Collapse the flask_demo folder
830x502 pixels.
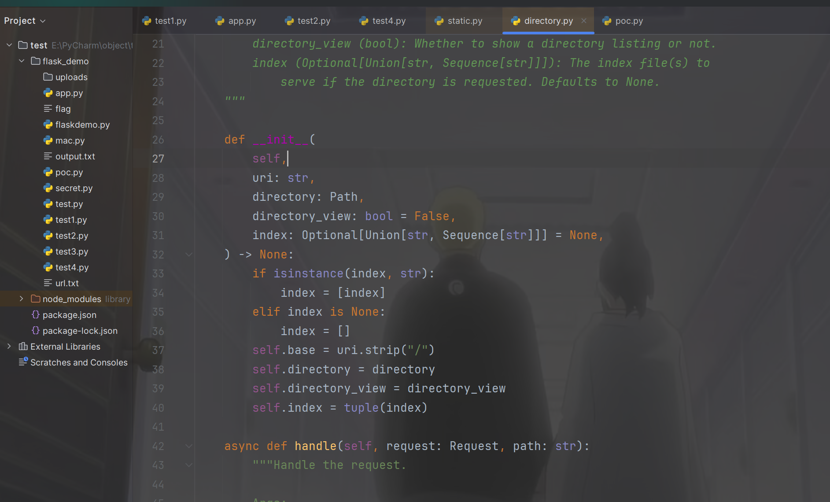click(x=22, y=61)
